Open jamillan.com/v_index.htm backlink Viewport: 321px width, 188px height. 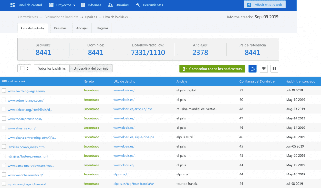26,147
